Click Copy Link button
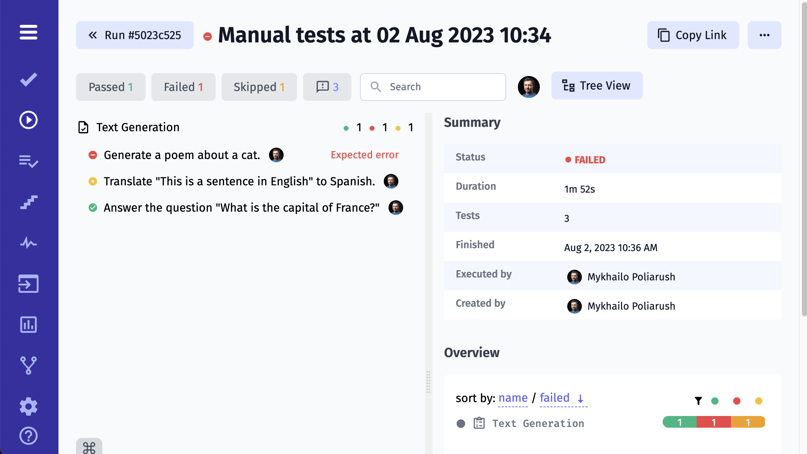The width and height of the screenshot is (807, 454). (692, 35)
